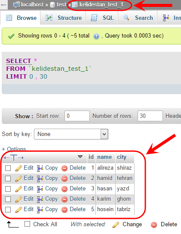The image size is (181, 234).
Task: Sort by the name column header
Action: pyautogui.click(x=104, y=157)
